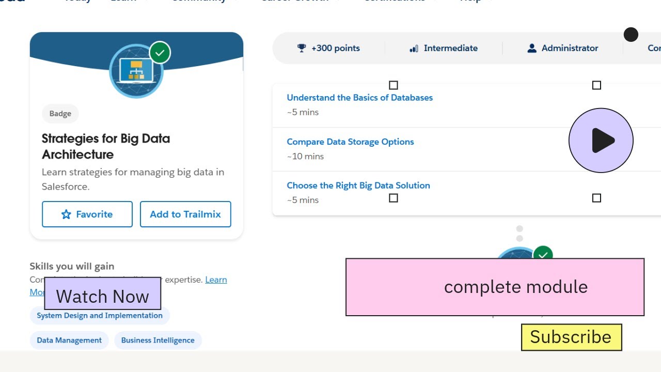The width and height of the screenshot is (661, 372).
Task: Select the Data Management skill tag
Action: click(69, 340)
